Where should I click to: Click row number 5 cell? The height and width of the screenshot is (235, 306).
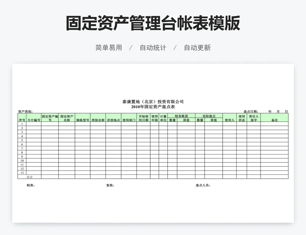(22, 140)
